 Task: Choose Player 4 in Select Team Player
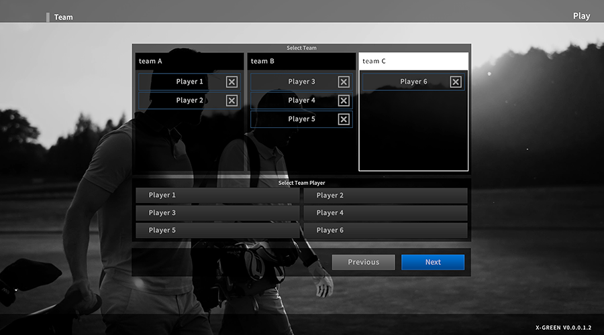tap(385, 212)
